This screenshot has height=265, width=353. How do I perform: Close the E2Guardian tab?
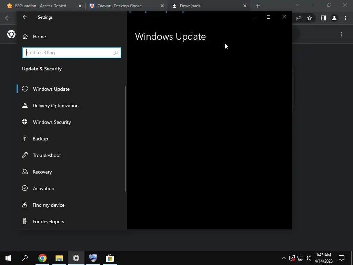pyautogui.click(x=80, y=6)
